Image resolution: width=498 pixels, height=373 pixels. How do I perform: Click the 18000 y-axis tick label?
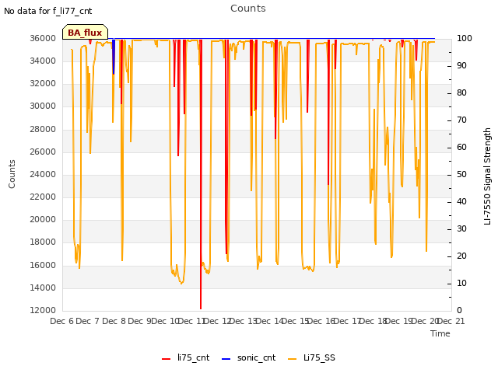(x=43, y=242)
